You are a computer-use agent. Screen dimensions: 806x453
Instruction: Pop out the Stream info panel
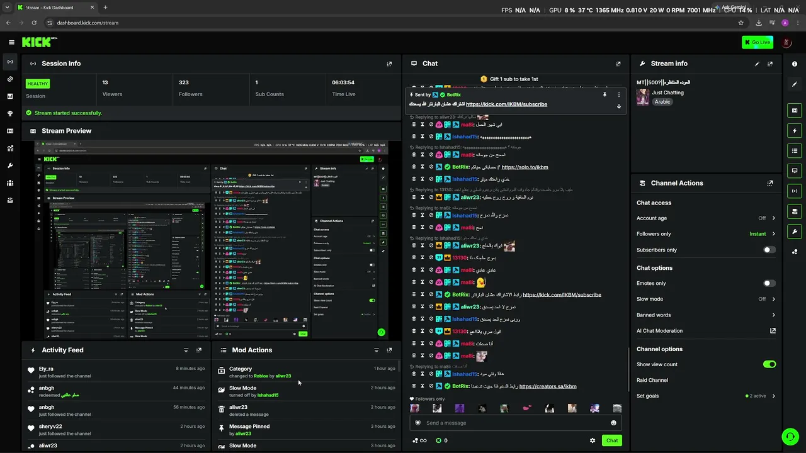point(770,64)
